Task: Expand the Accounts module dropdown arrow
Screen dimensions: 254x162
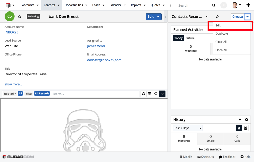Action: click(x=38, y=5)
